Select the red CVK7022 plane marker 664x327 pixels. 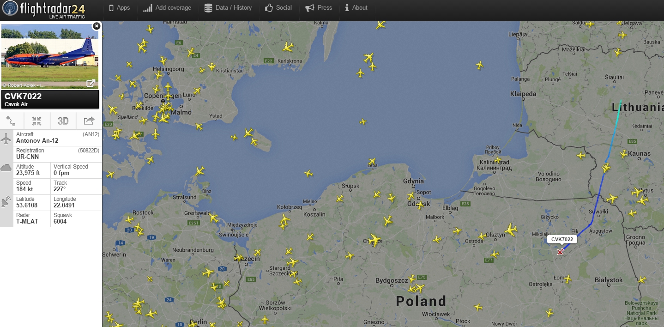coord(561,252)
